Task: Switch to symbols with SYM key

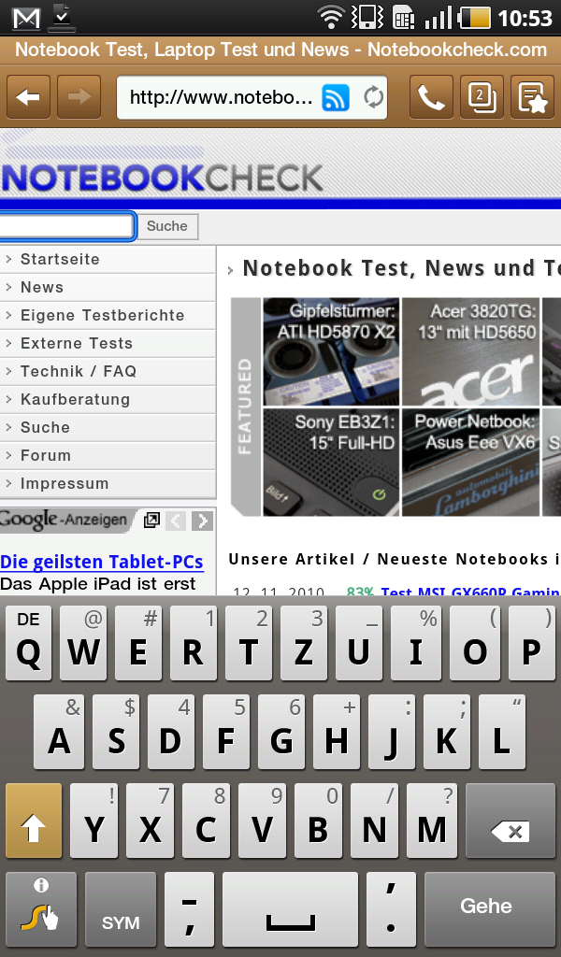Action: 121,908
